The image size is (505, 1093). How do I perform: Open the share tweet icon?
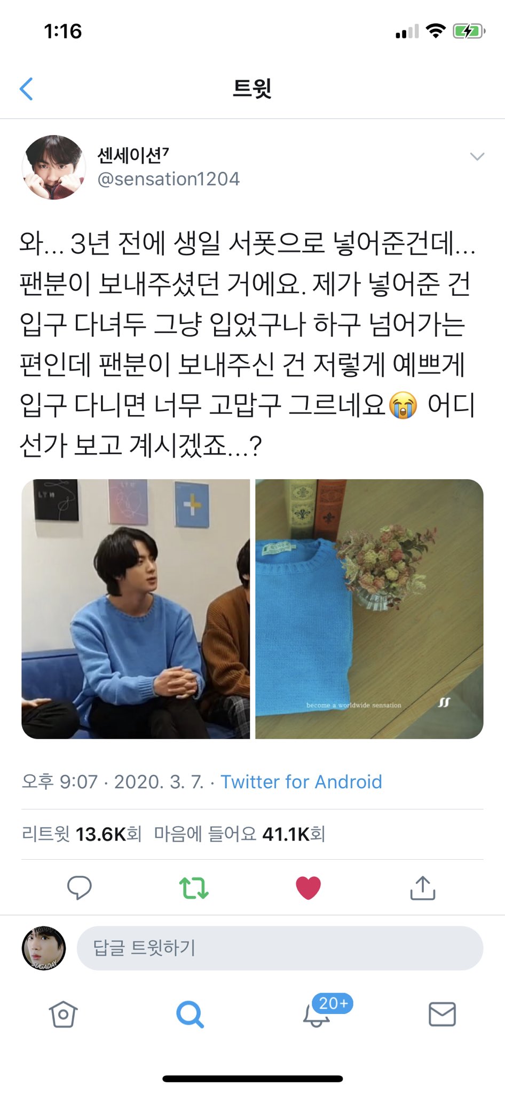(x=423, y=888)
